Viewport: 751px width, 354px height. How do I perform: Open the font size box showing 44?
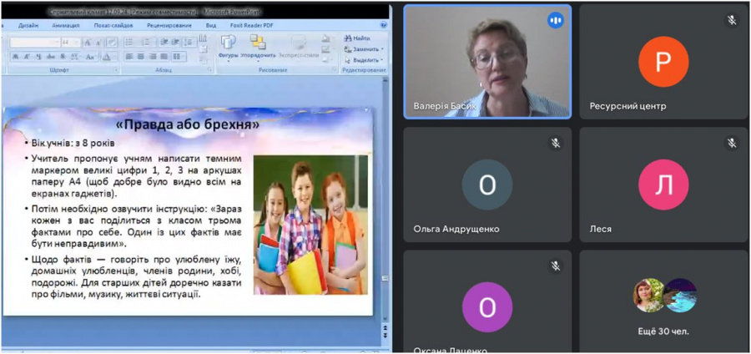pyautogui.click(x=71, y=42)
